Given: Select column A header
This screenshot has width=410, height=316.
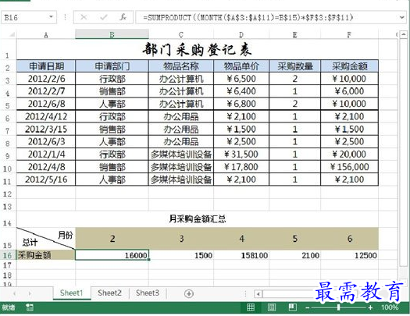Looking at the screenshot, I should [x=46, y=35].
